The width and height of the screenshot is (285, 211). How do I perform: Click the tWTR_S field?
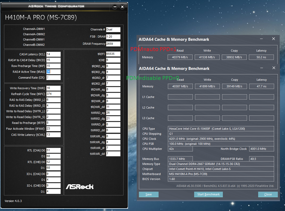(x=53, y=117)
